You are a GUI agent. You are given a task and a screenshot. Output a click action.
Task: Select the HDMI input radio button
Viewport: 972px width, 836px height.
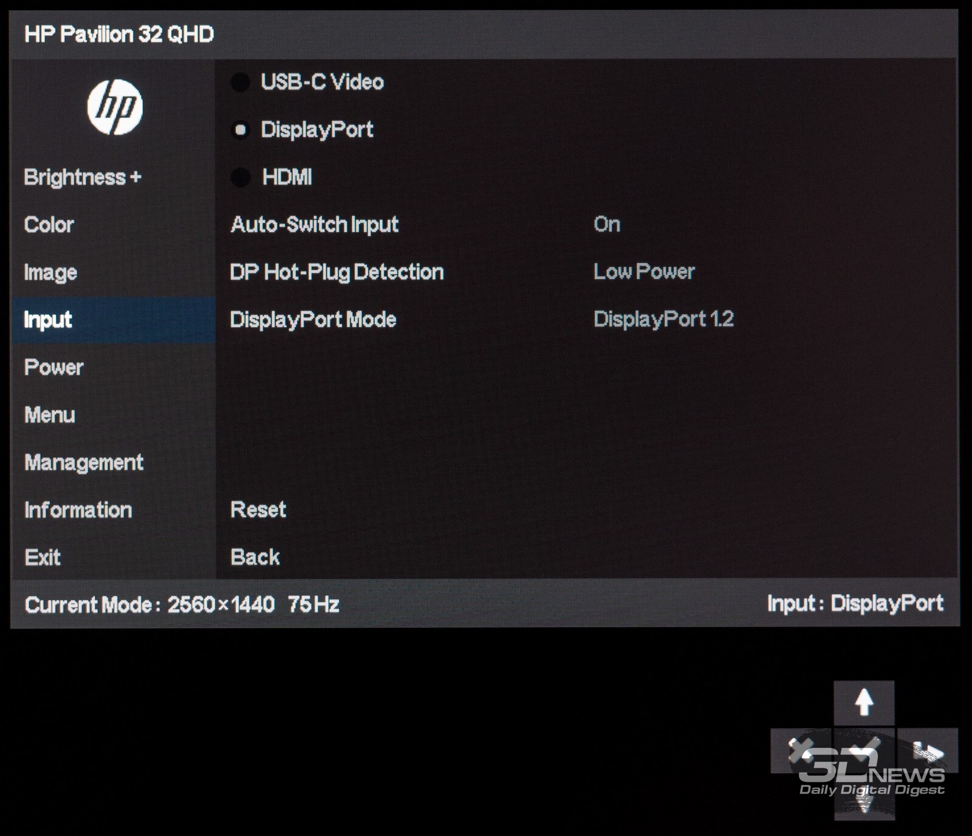coord(241,178)
